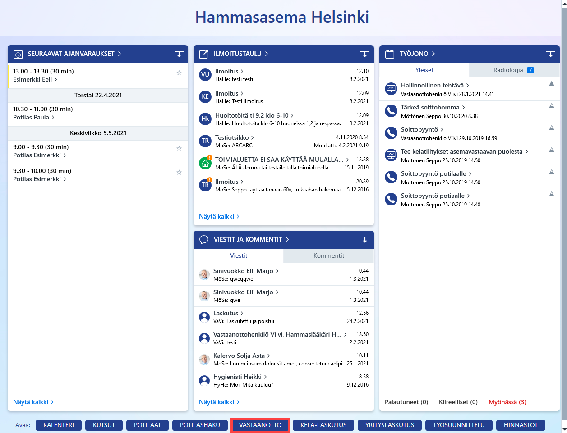Switch to the Radiologia tab
The image size is (567, 433).
514,70
